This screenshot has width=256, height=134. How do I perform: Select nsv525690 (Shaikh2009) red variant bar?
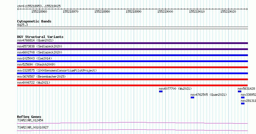132,67
